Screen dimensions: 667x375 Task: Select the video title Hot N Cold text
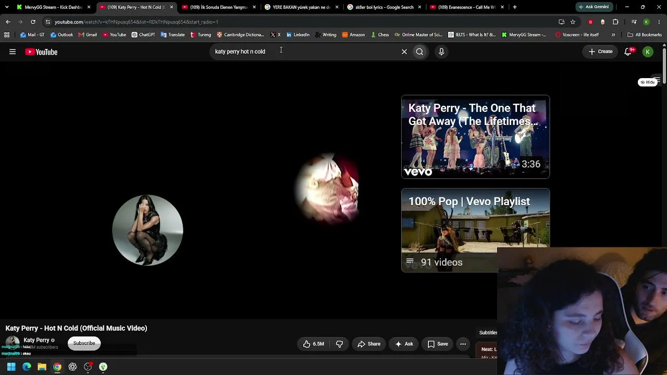click(76, 328)
